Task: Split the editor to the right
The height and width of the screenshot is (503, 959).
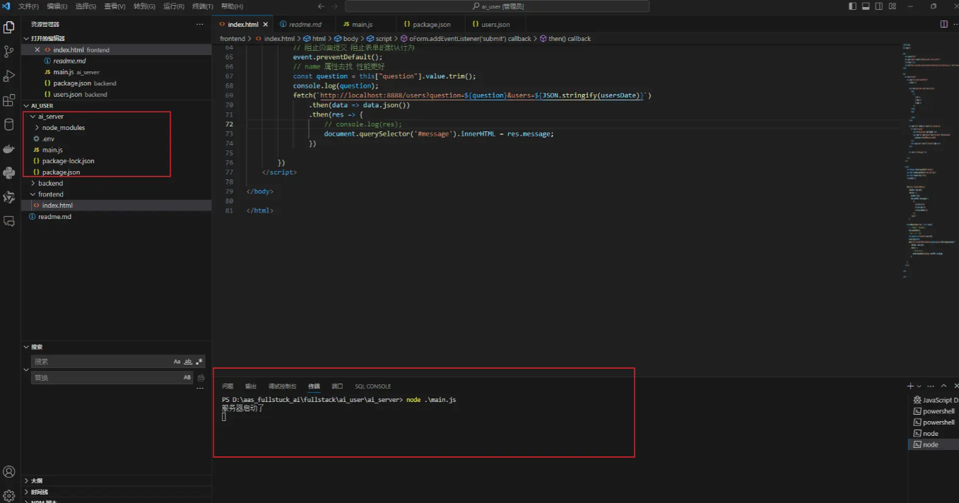Action: (x=943, y=24)
